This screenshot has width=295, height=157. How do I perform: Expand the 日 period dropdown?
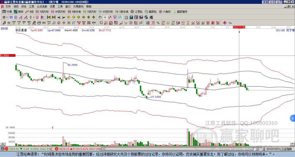[x=7, y=17]
